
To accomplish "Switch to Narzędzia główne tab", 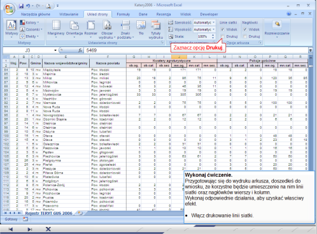I will click(x=36, y=14).
